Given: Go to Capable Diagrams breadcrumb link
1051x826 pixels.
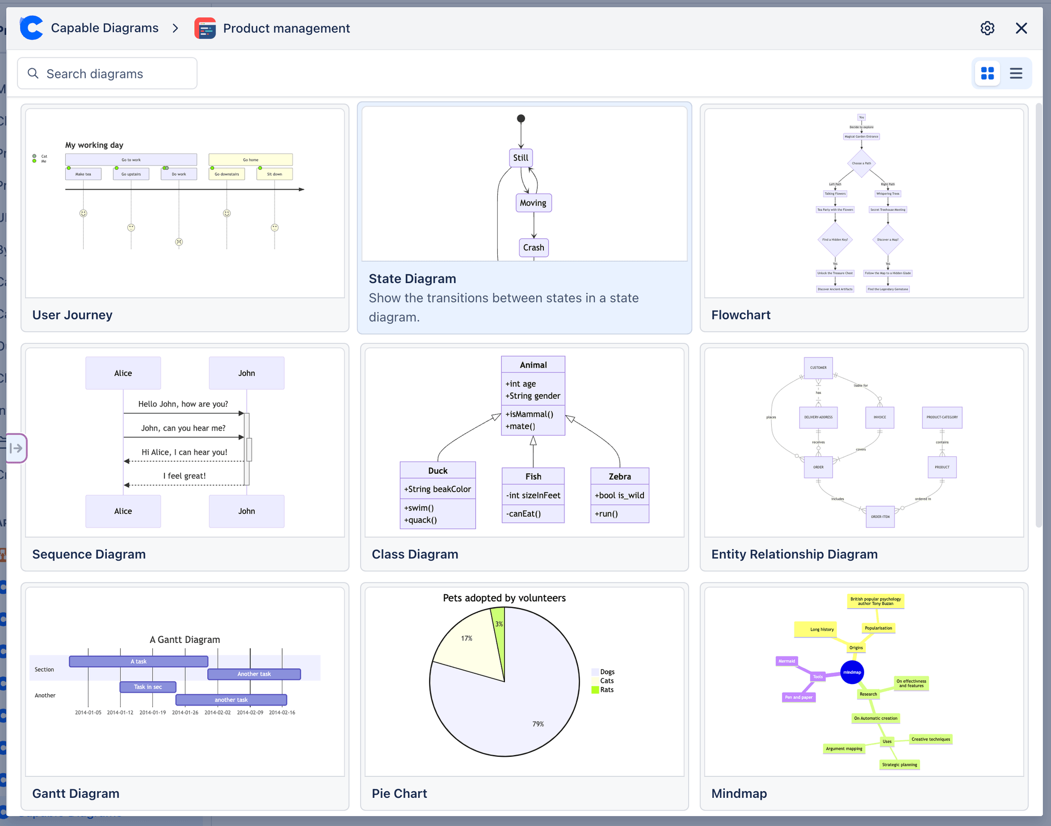Looking at the screenshot, I should pos(105,28).
